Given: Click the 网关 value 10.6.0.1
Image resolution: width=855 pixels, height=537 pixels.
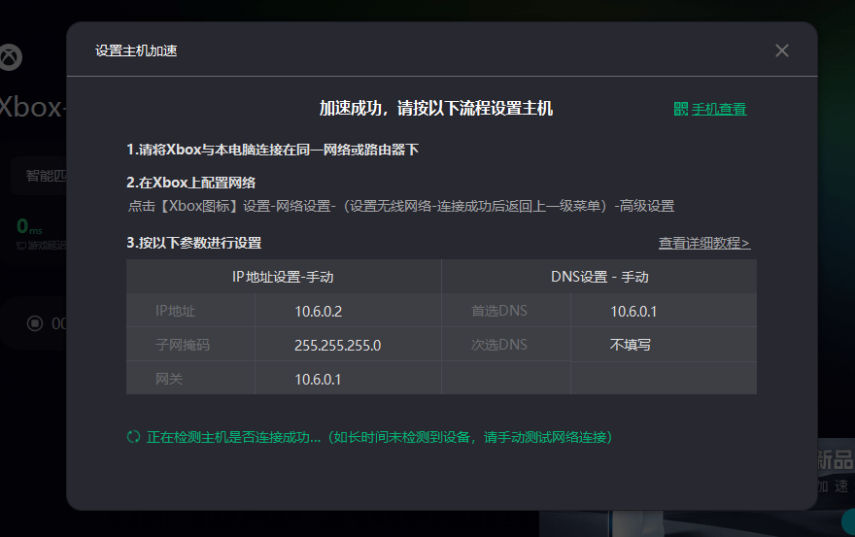Looking at the screenshot, I should (318, 379).
